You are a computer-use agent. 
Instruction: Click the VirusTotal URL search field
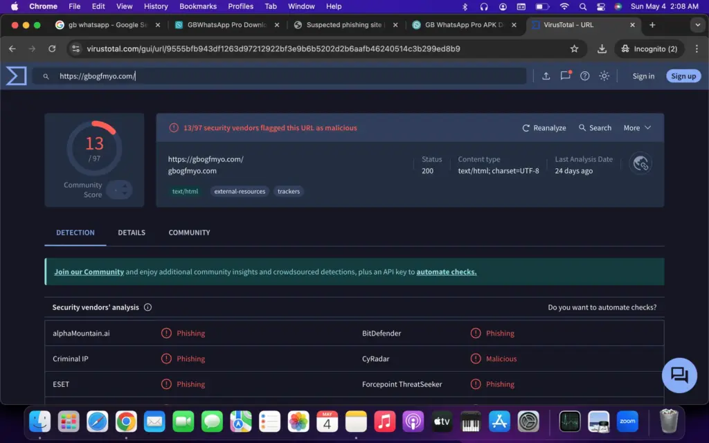pyautogui.click(x=280, y=76)
